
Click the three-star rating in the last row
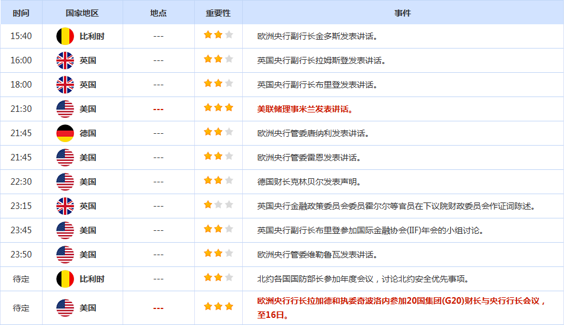218,307
